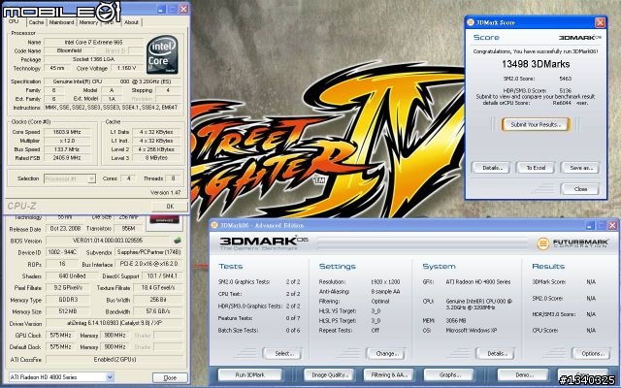
Task: Click the Demo button in 3DMark06
Action: [523, 374]
